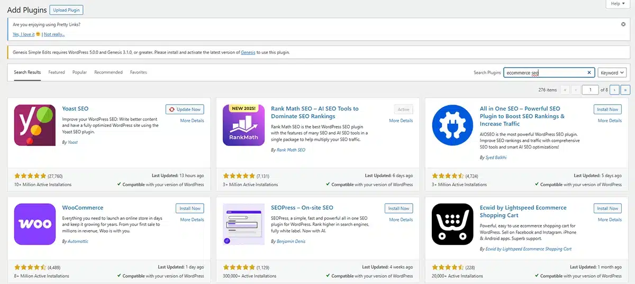
Task: Click the WooCommerce purple woo logo
Action: coord(35,224)
